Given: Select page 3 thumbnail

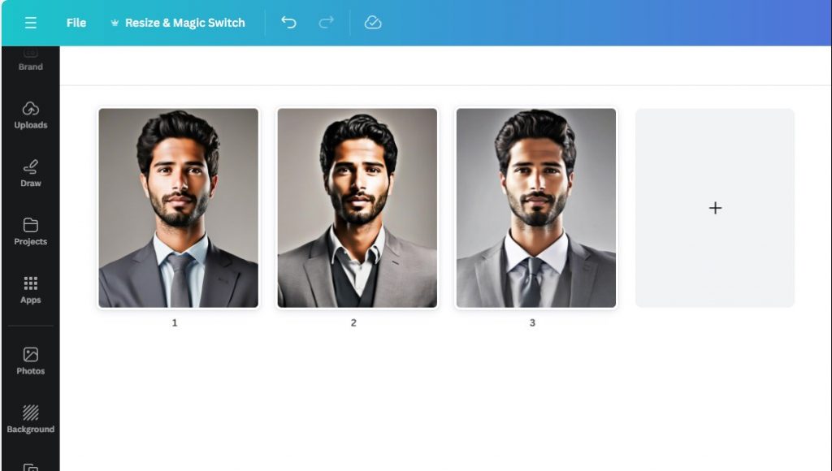Looking at the screenshot, I should point(535,208).
